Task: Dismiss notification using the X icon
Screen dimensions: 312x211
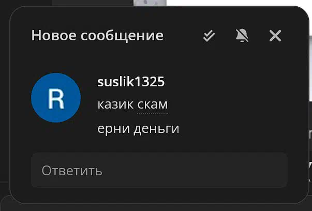Action: (x=275, y=36)
